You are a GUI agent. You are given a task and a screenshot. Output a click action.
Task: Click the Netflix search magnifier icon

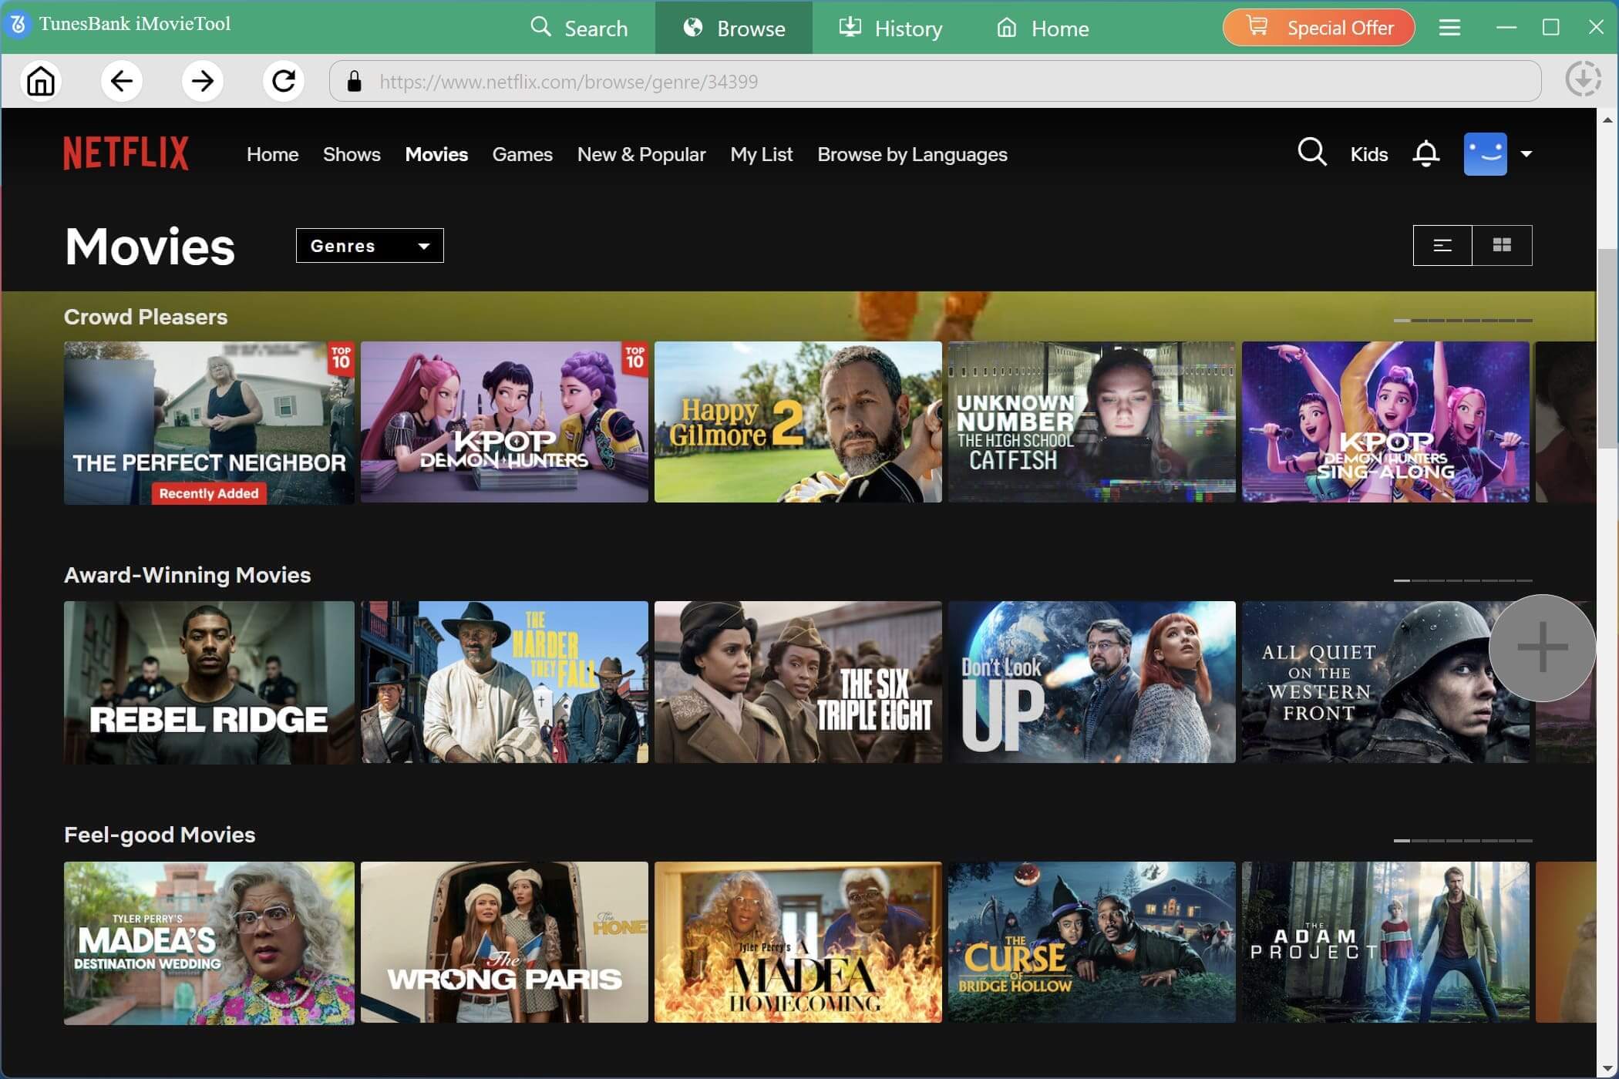coord(1311,153)
